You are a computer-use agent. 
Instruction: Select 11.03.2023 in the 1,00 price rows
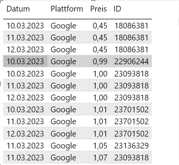click(25, 86)
